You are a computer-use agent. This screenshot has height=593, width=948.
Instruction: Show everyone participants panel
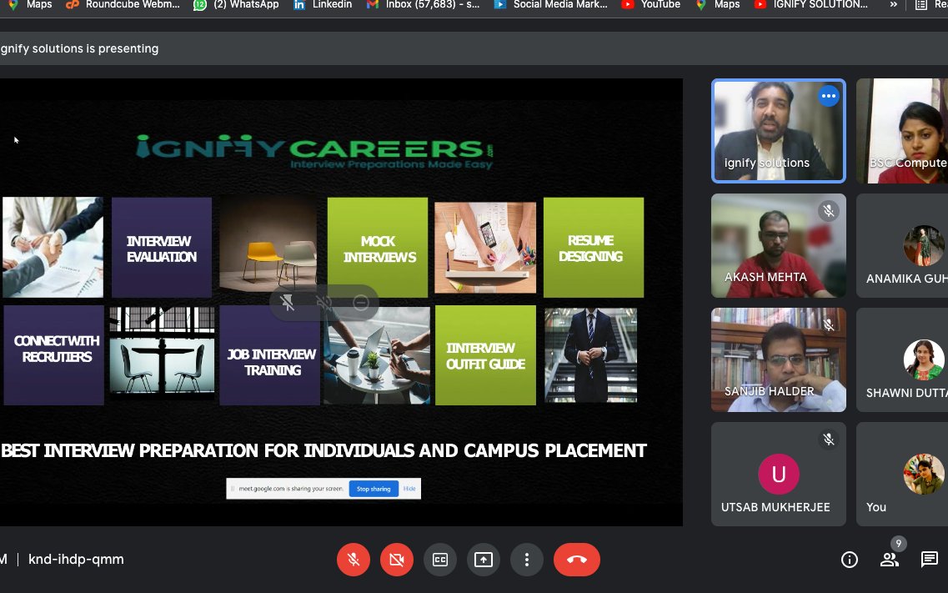[890, 560]
